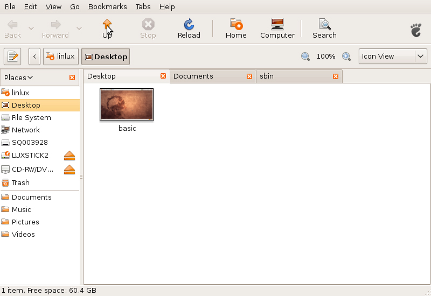Open Network in the sidebar
Screen dimensions: 431x296
(40, 130)
